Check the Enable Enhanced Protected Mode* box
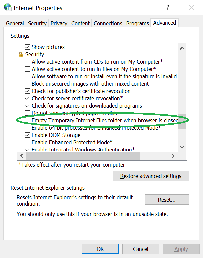 [27, 142]
